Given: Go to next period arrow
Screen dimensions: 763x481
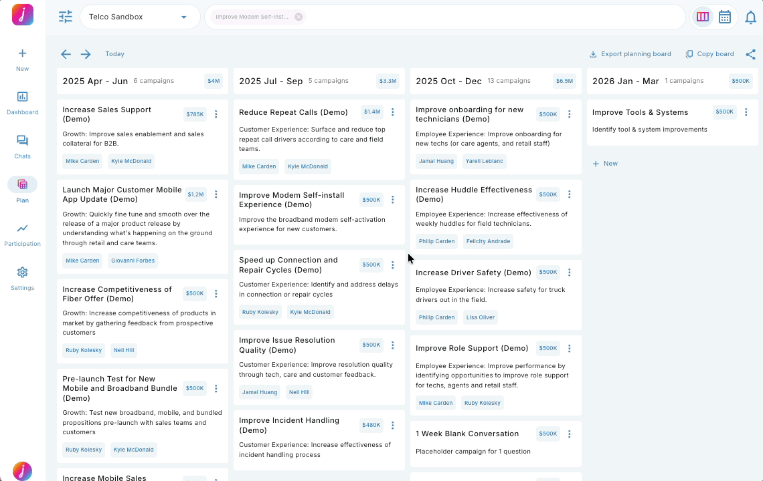Looking at the screenshot, I should click(86, 54).
